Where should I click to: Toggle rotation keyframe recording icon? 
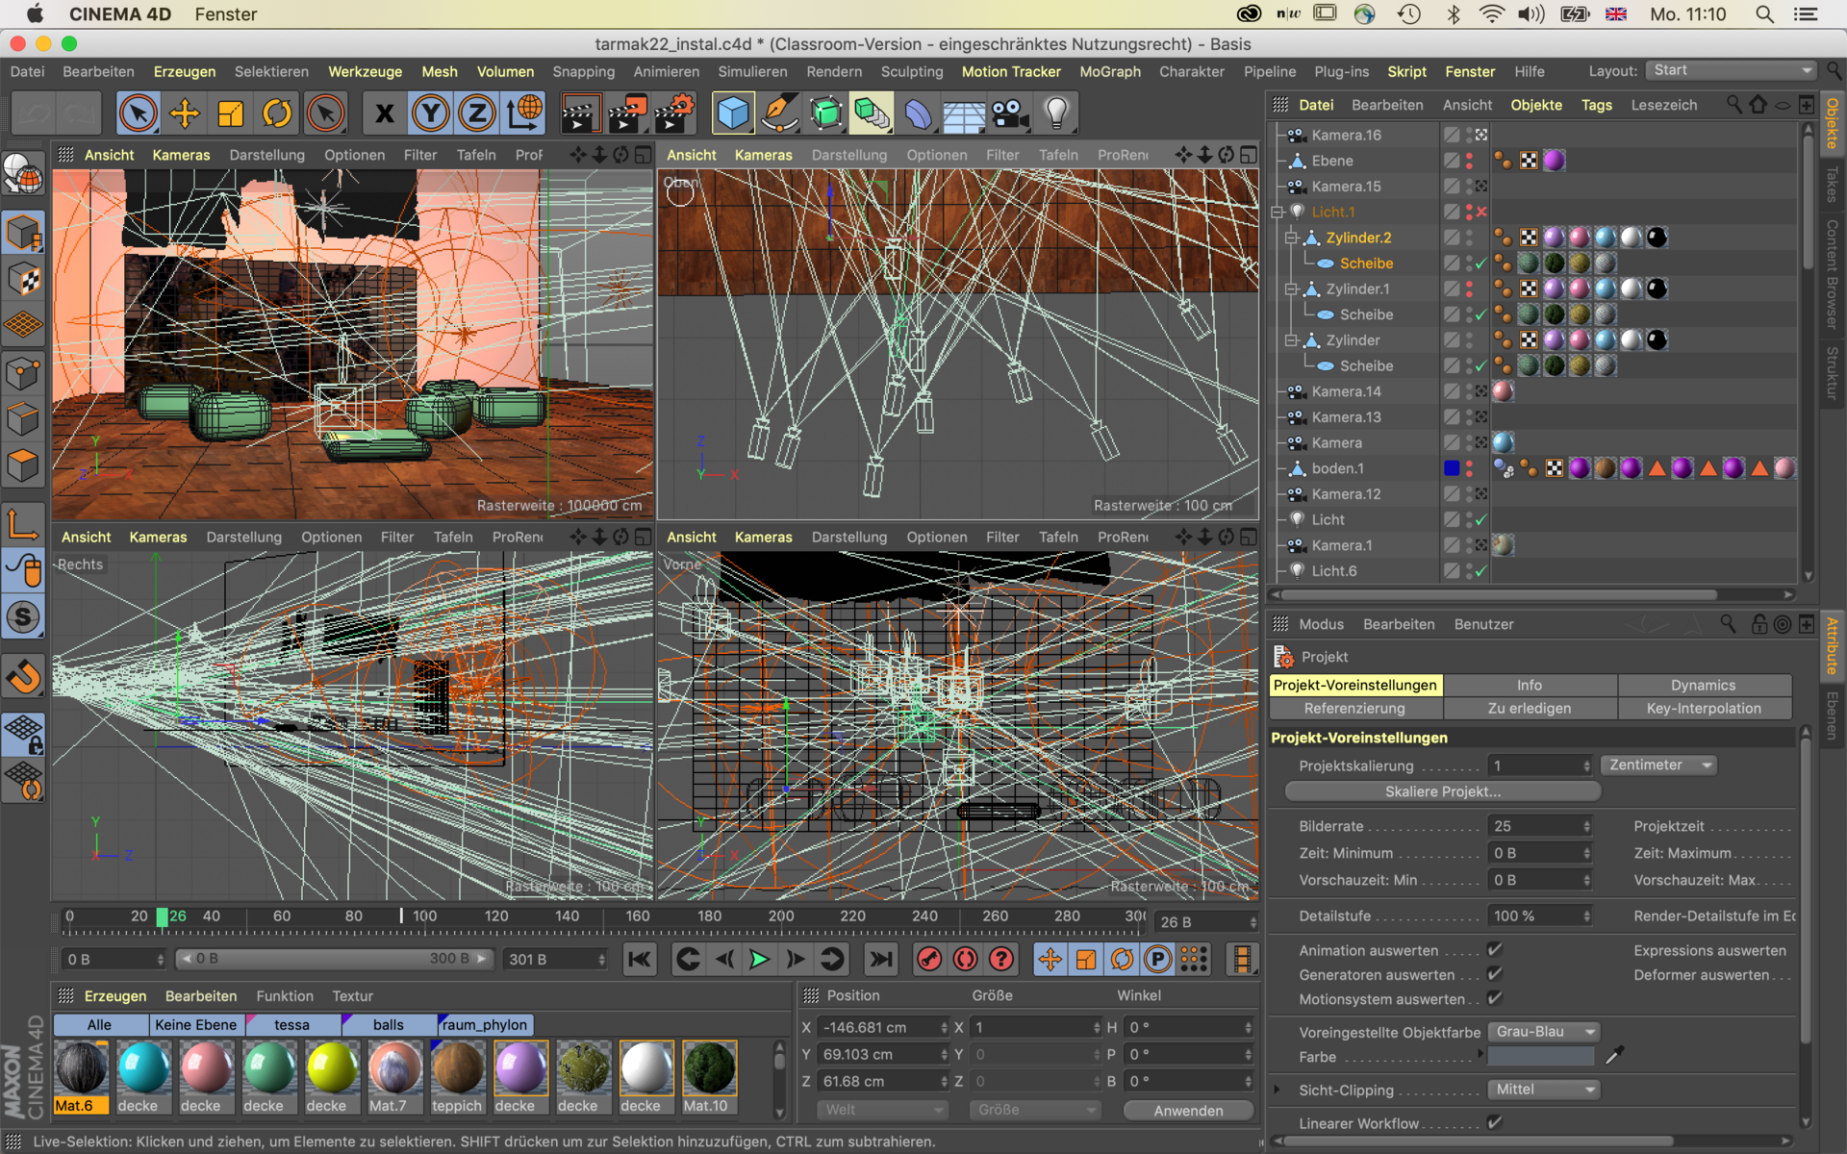[1122, 959]
